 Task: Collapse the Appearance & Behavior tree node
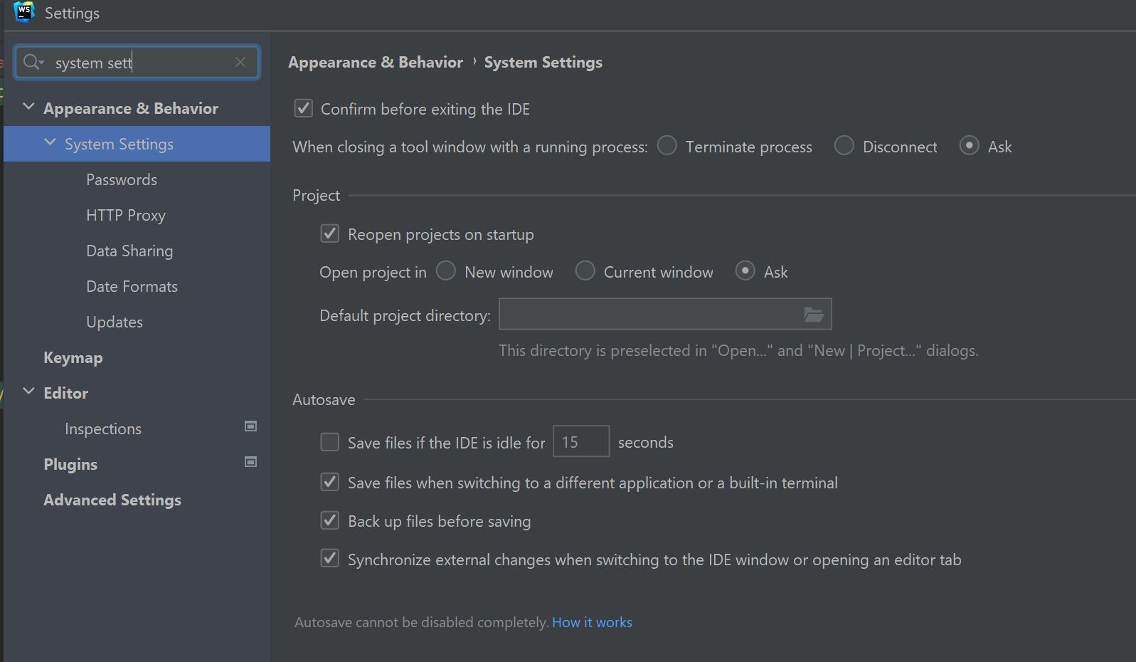[x=28, y=107]
